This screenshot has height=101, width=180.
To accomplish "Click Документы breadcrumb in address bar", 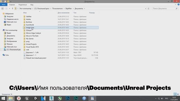I will [79, 9].
